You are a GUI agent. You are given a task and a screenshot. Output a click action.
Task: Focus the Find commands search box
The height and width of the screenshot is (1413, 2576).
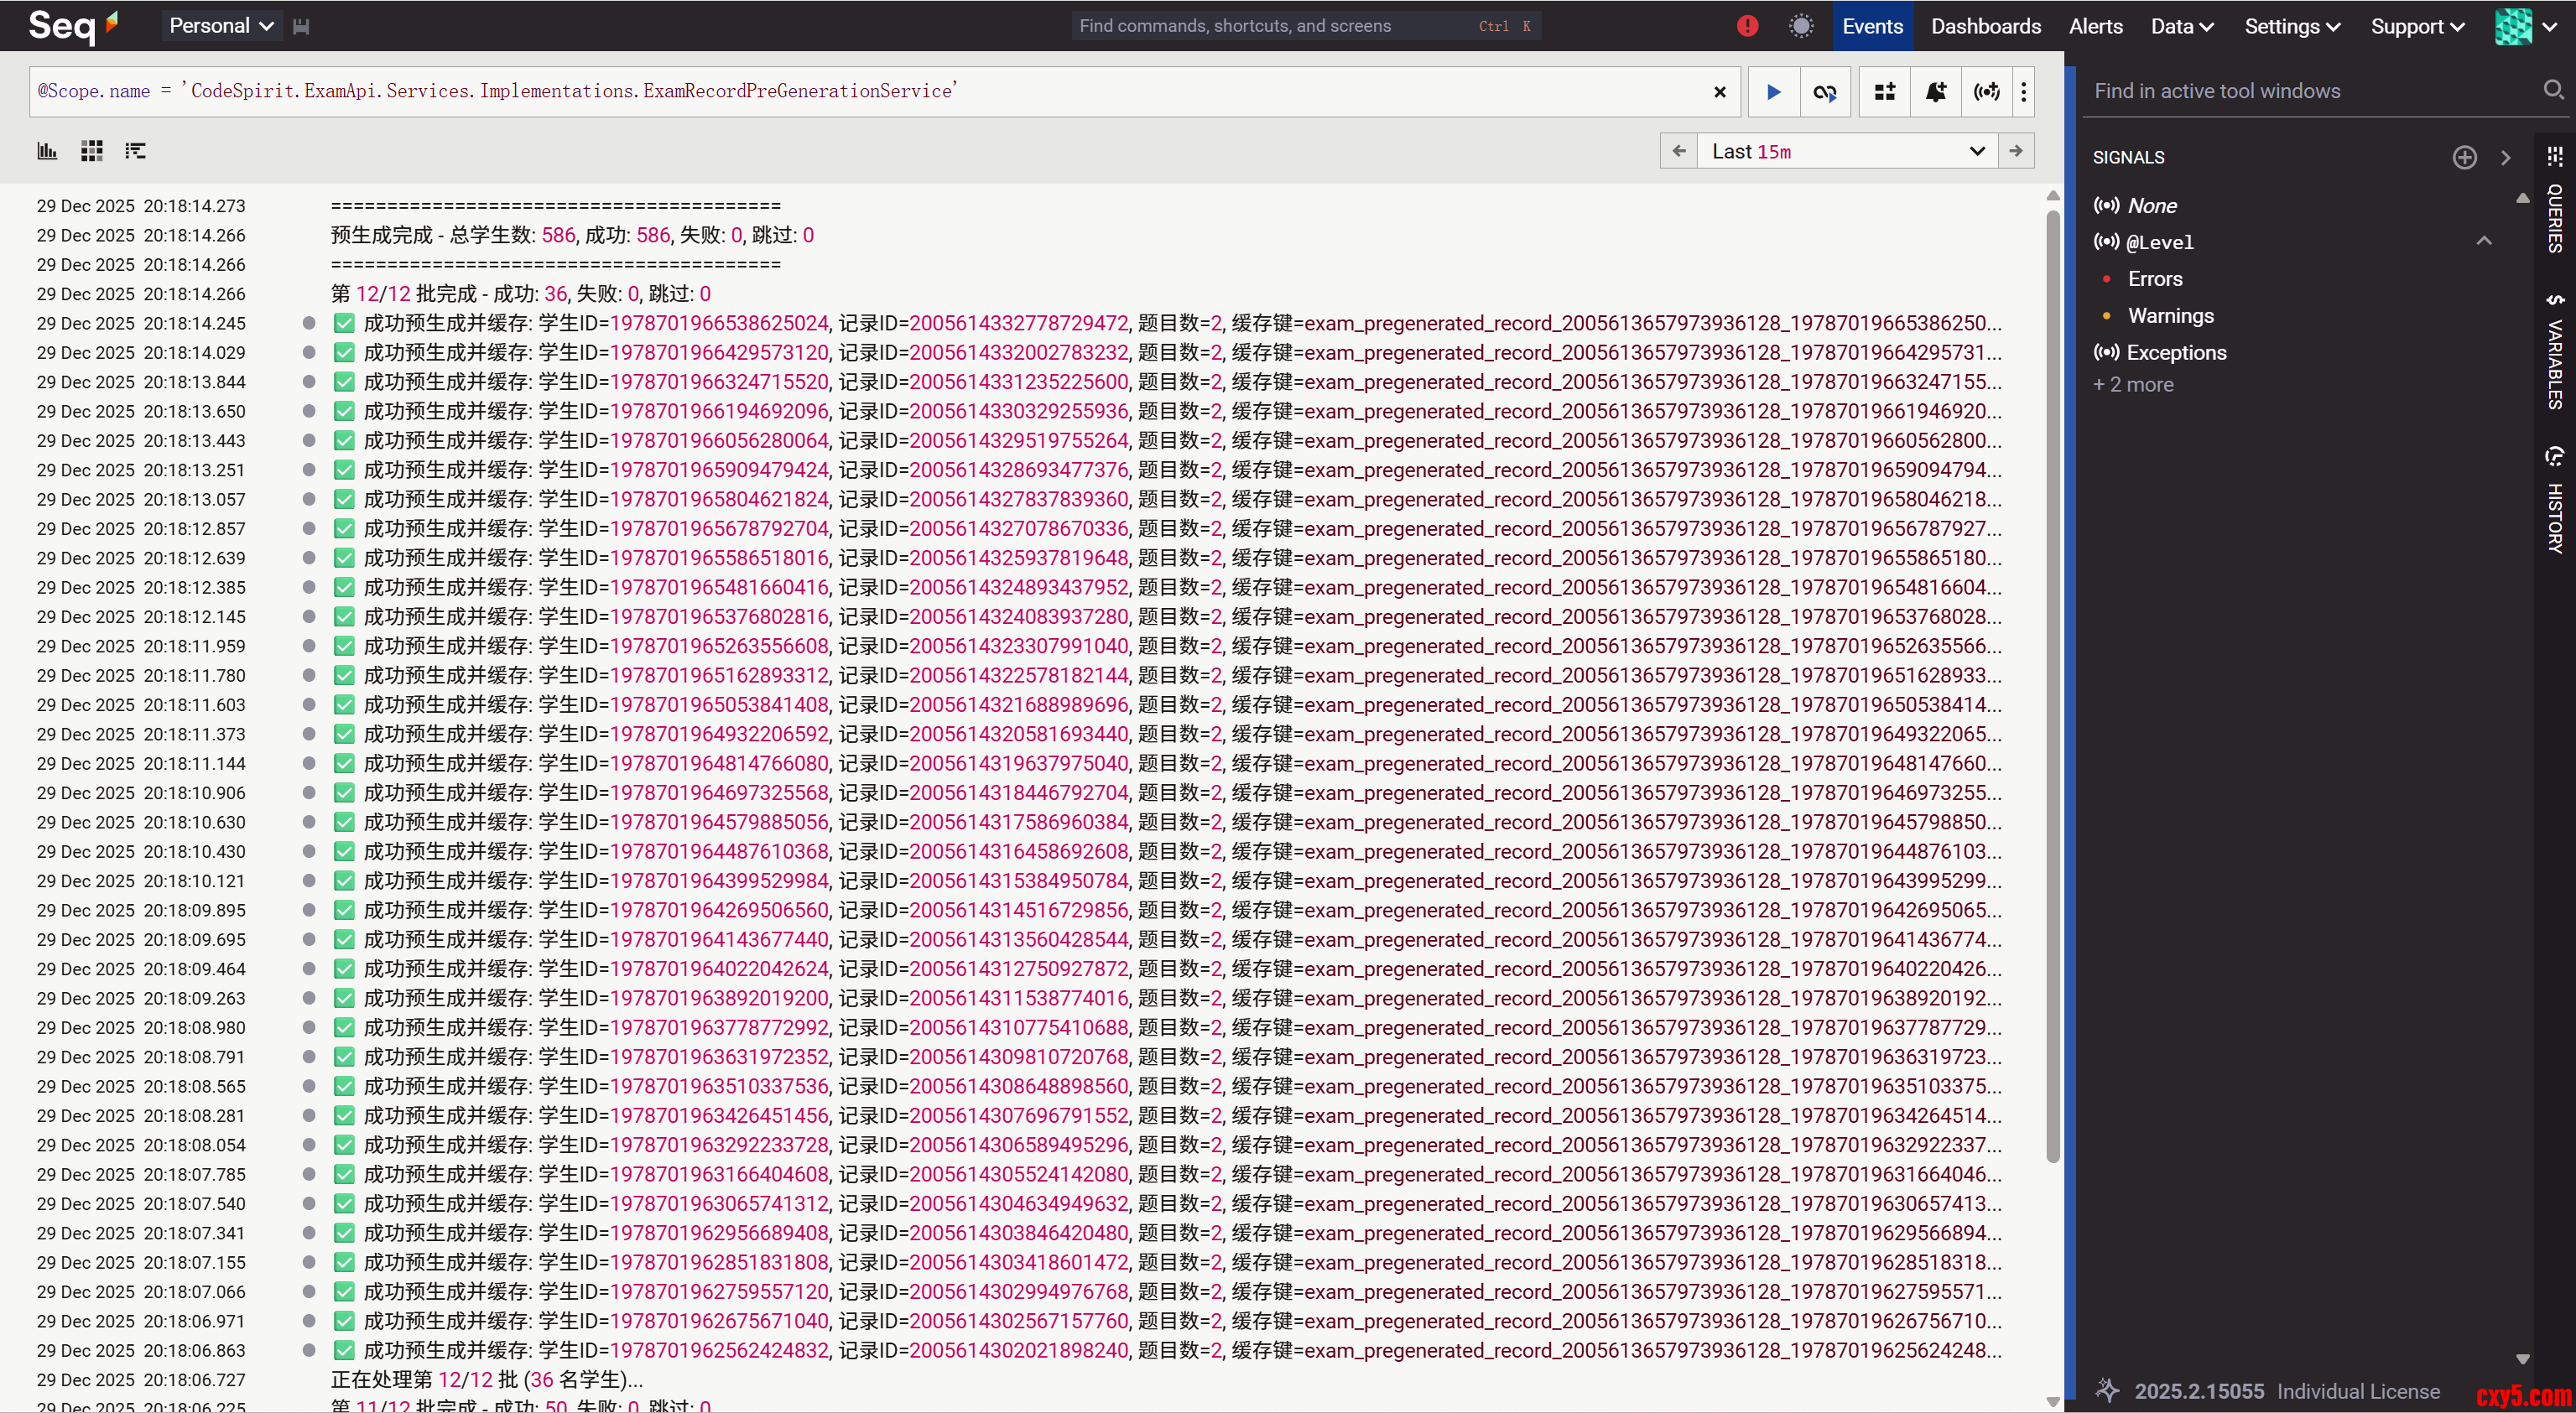pos(1270,26)
